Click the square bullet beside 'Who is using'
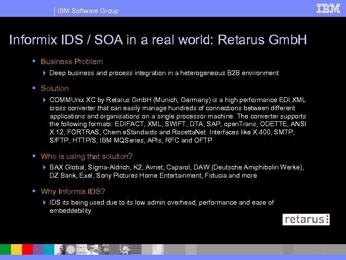Viewport: 346px width, 260px height. point(34,156)
